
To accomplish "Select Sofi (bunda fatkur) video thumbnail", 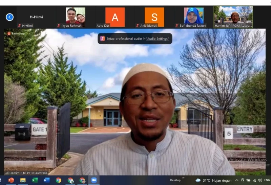I will [x=194, y=17].
